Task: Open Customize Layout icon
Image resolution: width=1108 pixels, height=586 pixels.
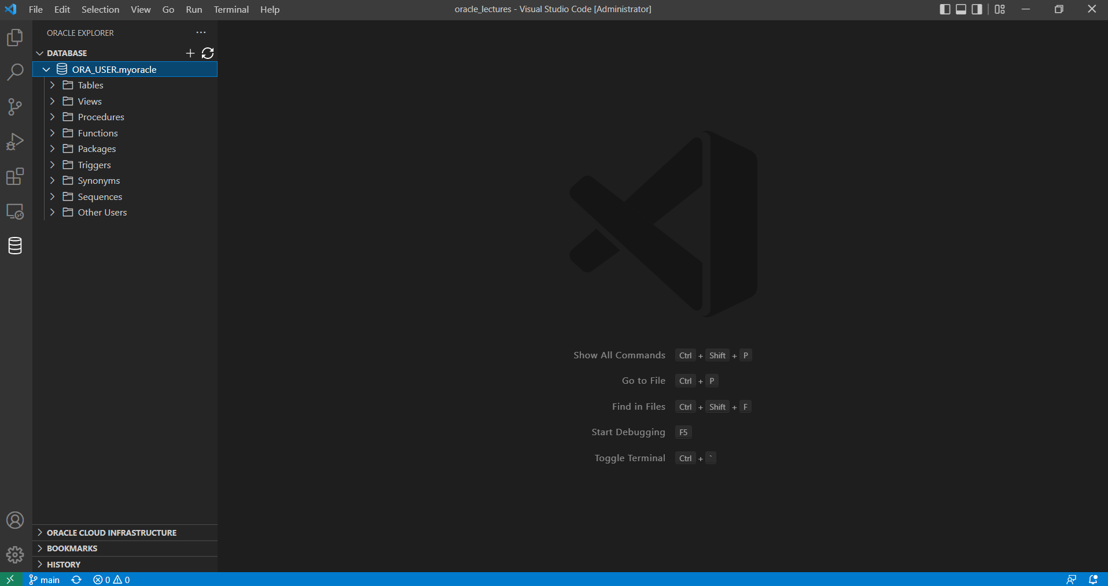Action: point(1000,9)
